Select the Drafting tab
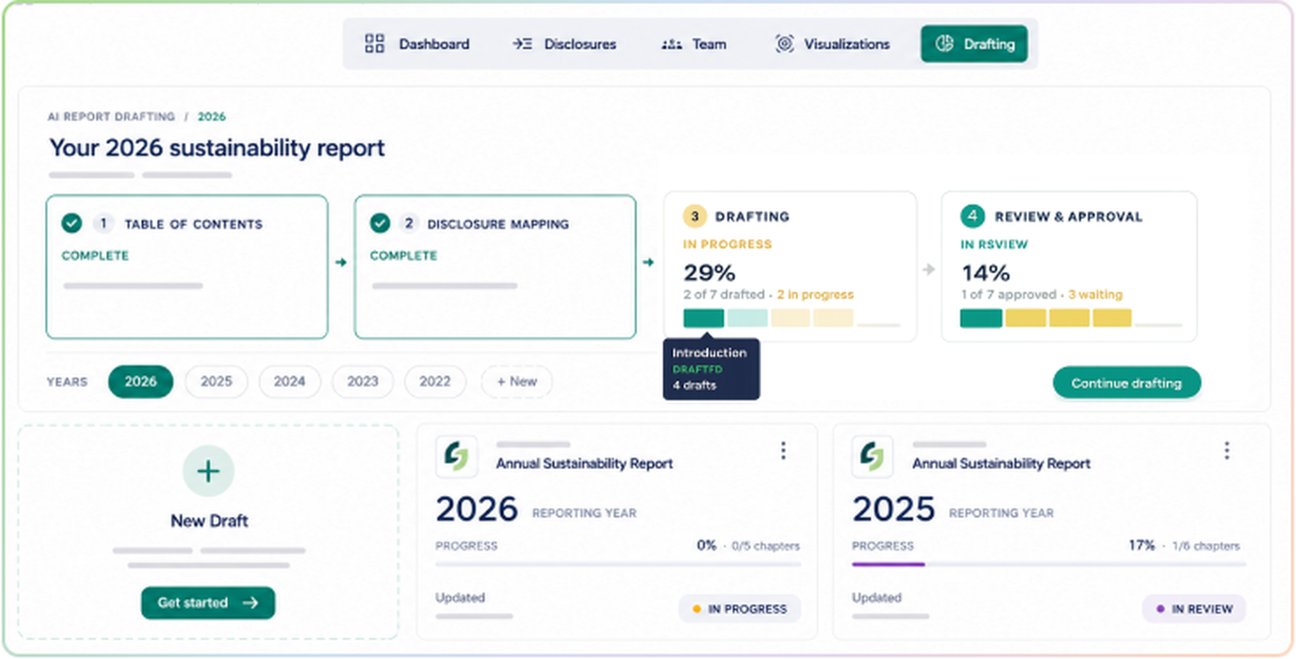The height and width of the screenshot is (659, 1296). tap(974, 44)
